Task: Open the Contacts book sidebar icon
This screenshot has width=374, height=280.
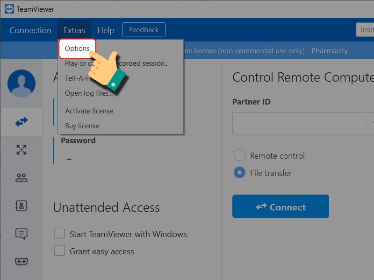Action: pyautogui.click(x=22, y=206)
